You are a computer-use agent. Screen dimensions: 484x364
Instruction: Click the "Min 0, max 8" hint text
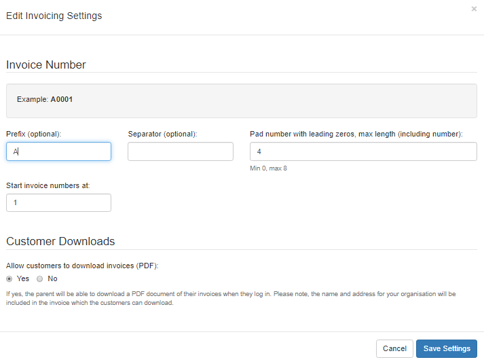268,168
